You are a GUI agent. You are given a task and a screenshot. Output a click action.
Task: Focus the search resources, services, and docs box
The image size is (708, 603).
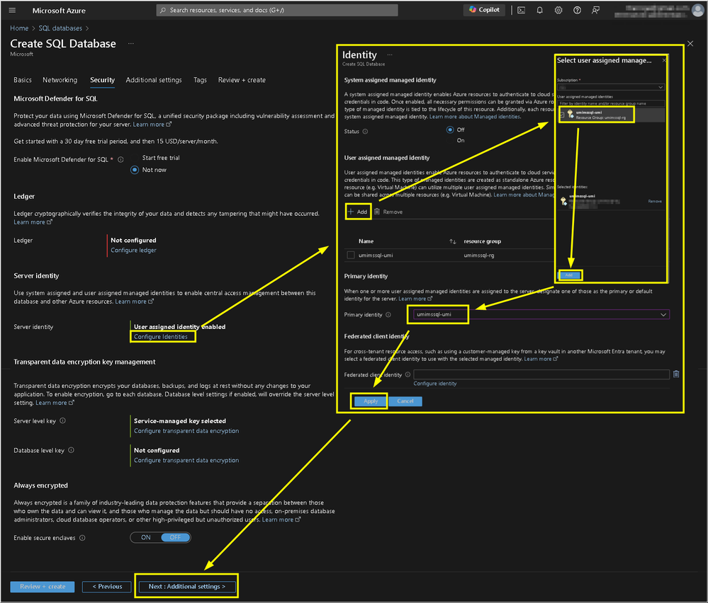(277, 10)
